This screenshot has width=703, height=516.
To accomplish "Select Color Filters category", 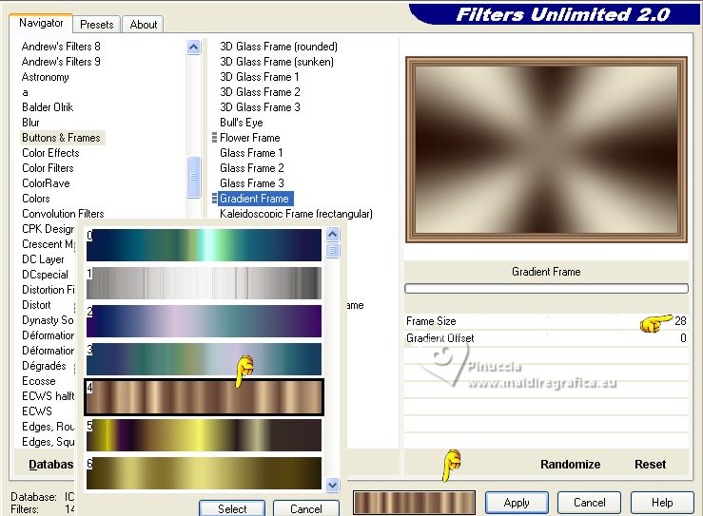I will point(48,168).
